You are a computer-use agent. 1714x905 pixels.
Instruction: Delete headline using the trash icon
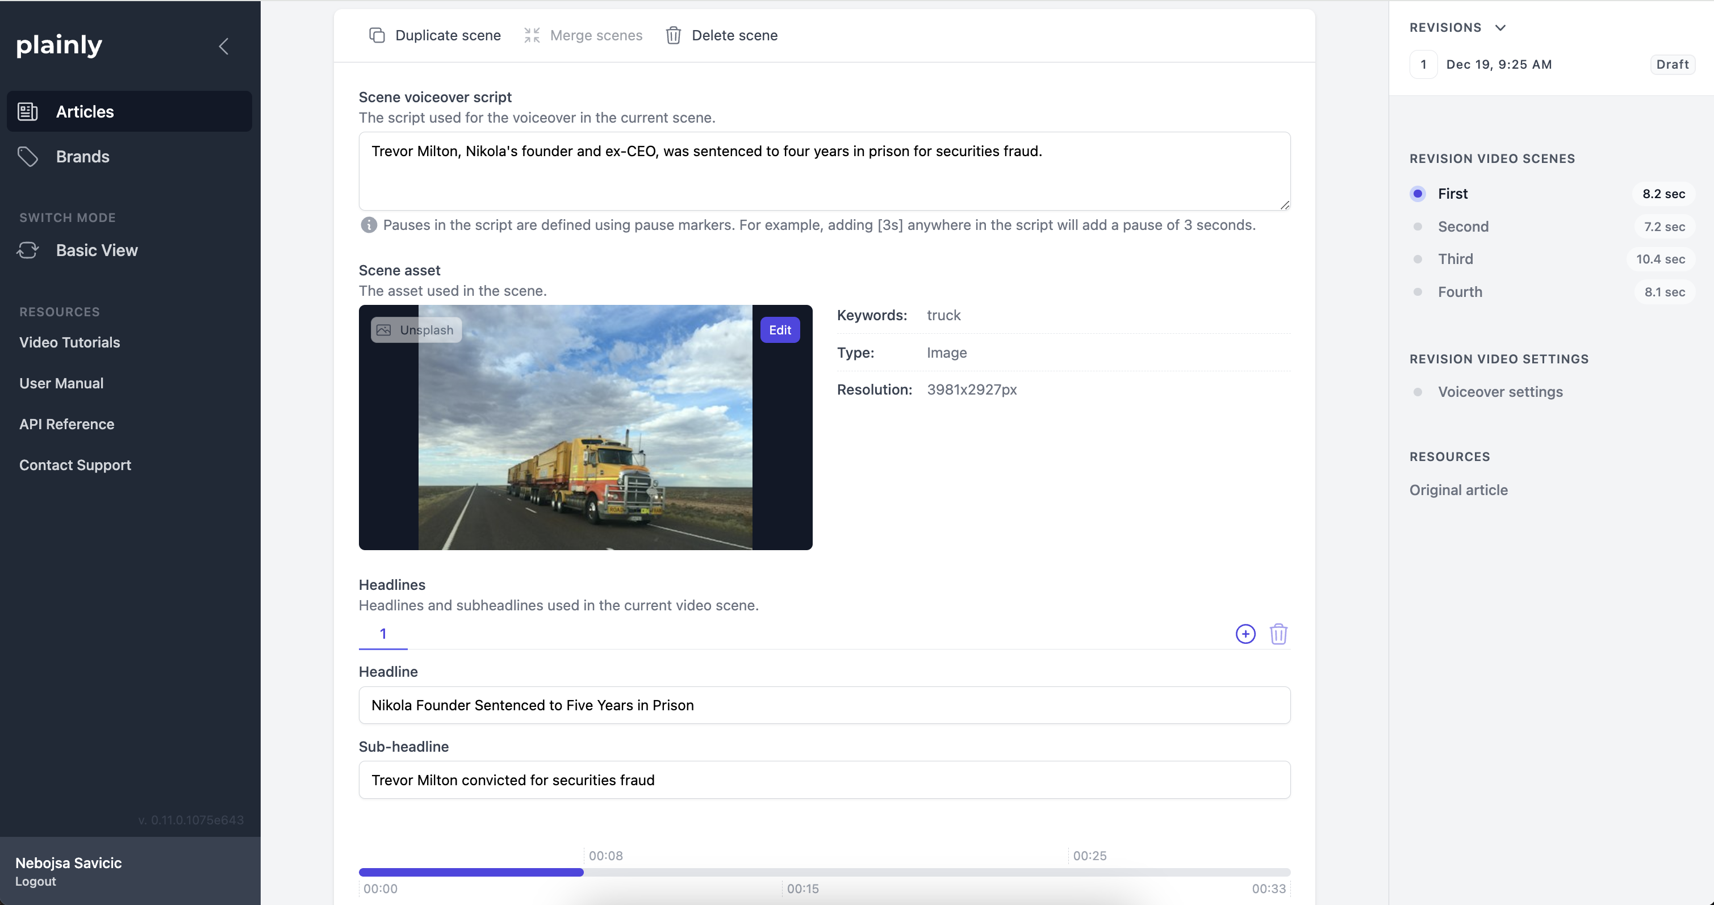[1279, 633]
